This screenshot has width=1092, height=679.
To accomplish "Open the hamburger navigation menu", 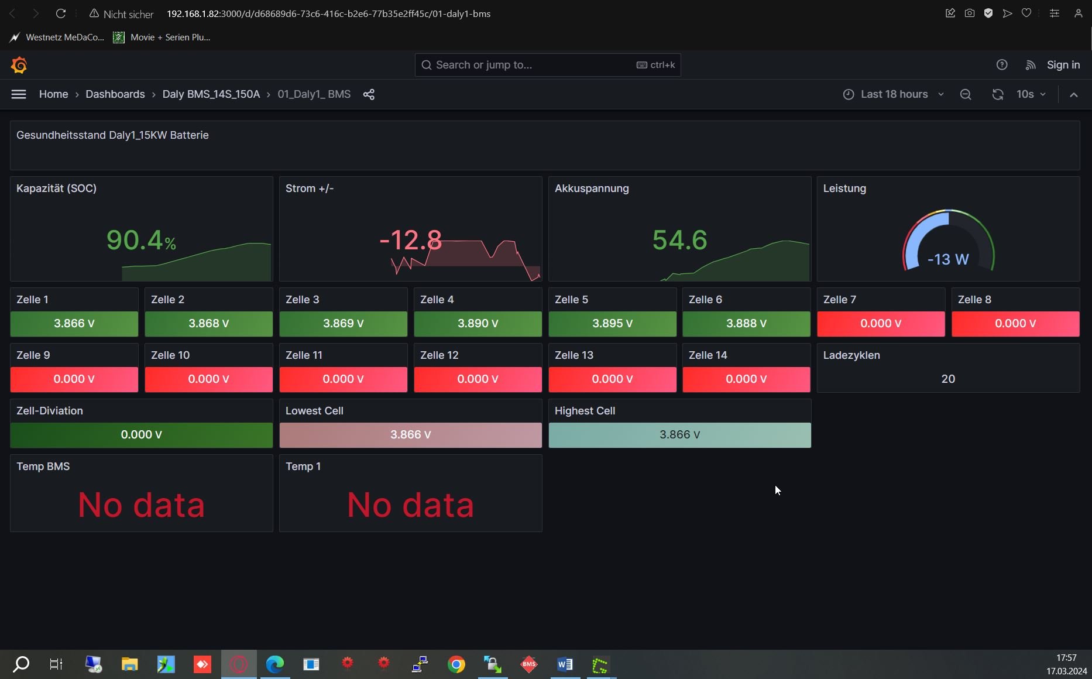I will pyautogui.click(x=19, y=94).
